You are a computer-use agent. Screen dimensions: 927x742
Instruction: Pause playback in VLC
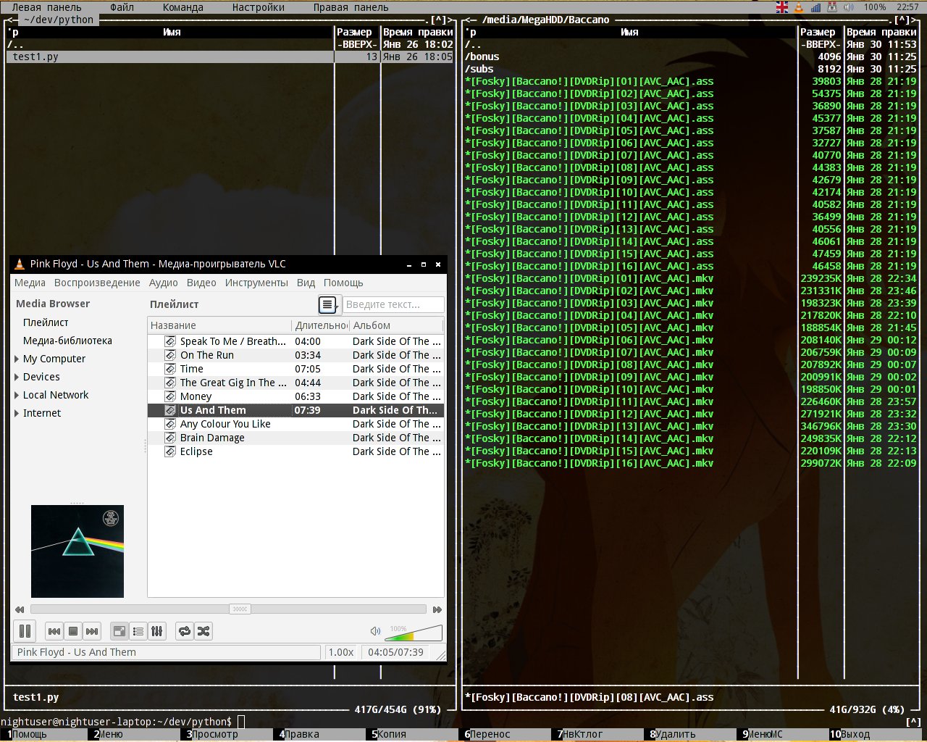(25, 631)
